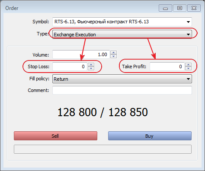The image size is (205, 171).
Task: Decrease Volume with the down arrow
Action: point(113,56)
